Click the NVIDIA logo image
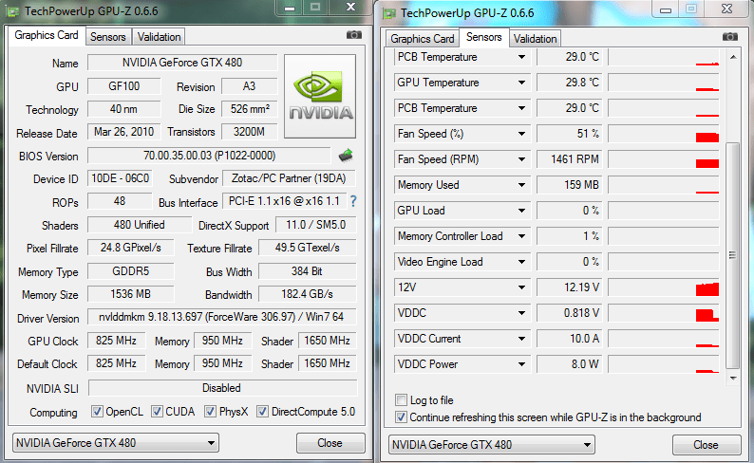Viewport: 754px width, 463px height. 320,96
